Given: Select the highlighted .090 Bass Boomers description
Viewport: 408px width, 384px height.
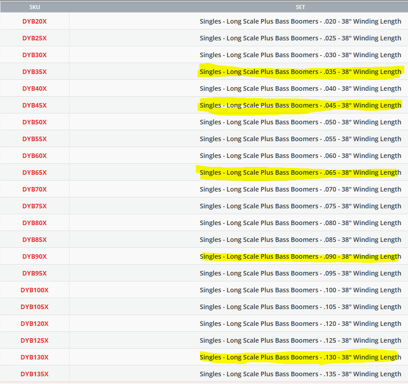Looking at the screenshot, I should (x=300, y=256).
